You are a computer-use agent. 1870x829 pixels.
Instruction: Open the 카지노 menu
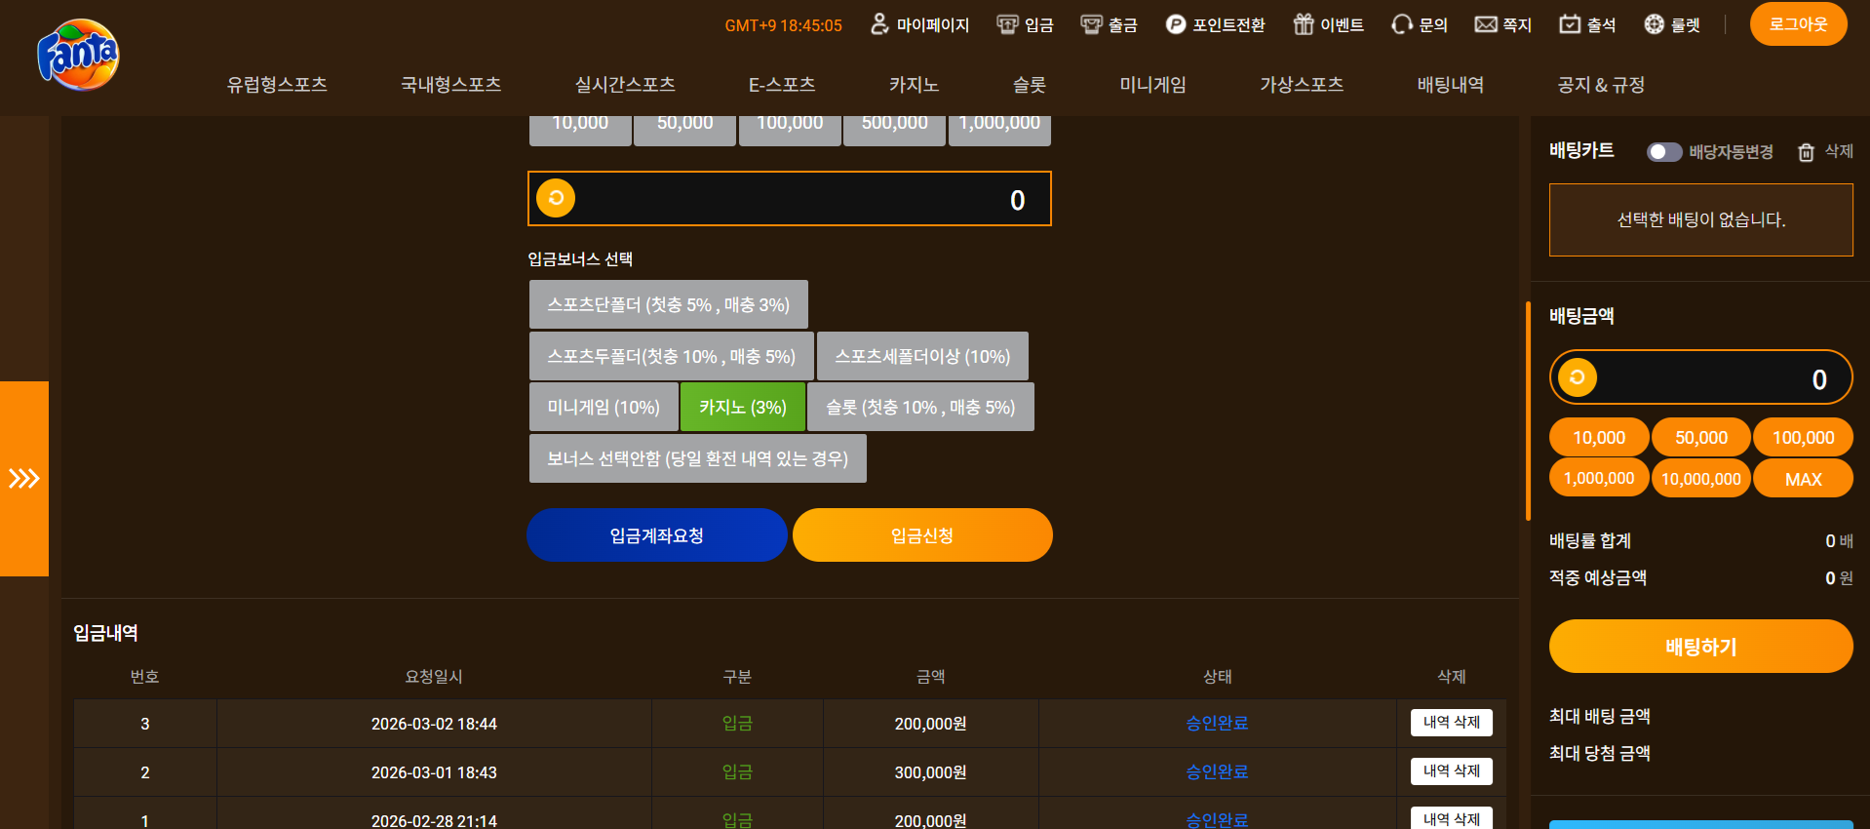(914, 85)
